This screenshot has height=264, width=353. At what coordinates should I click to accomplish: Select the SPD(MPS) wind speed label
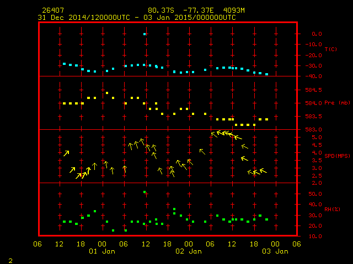point(338,156)
